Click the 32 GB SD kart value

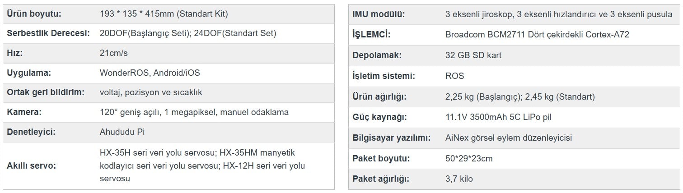click(473, 55)
